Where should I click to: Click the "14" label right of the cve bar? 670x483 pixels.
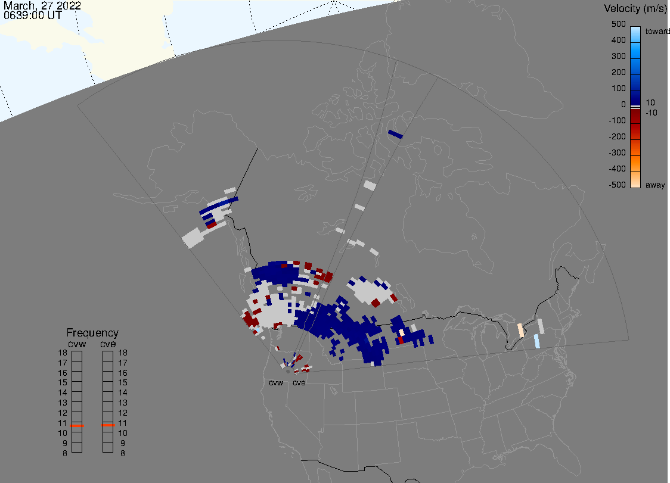(123, 393)
